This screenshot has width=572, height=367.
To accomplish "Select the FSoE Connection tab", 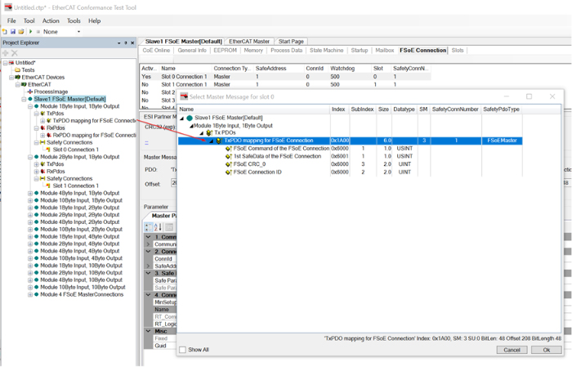I will click(x=422, y=51).
